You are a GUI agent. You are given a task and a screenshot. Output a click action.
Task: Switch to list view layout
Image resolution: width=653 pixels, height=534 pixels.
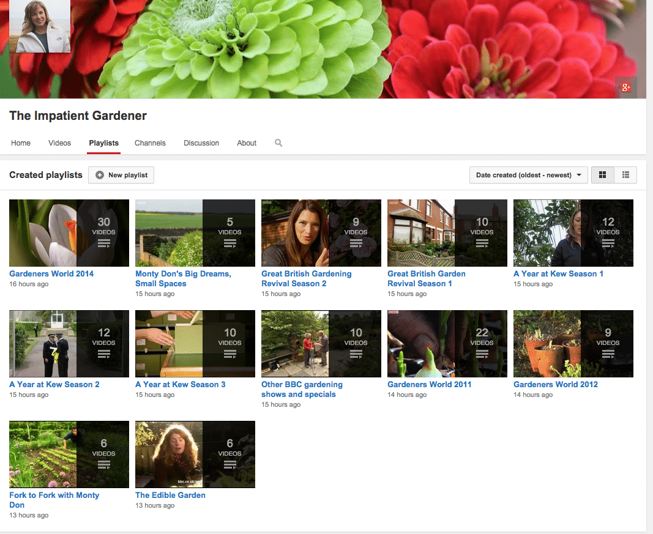pos(625,175)
